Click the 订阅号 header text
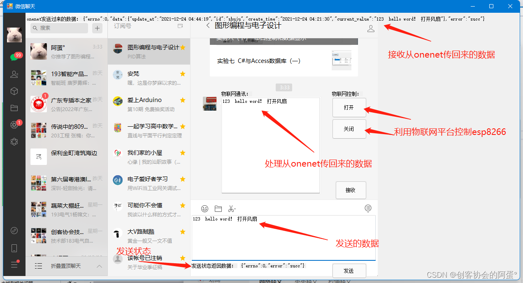The height and width of the screenshot is (283, 523). click(123, 26)
